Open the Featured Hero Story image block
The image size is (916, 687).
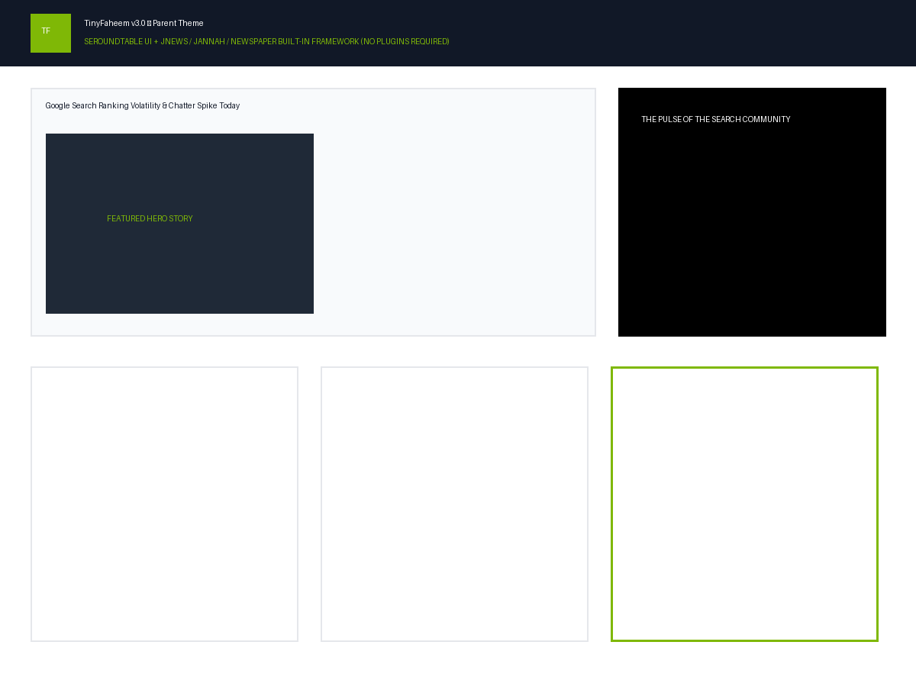click(x=179, y=224)
